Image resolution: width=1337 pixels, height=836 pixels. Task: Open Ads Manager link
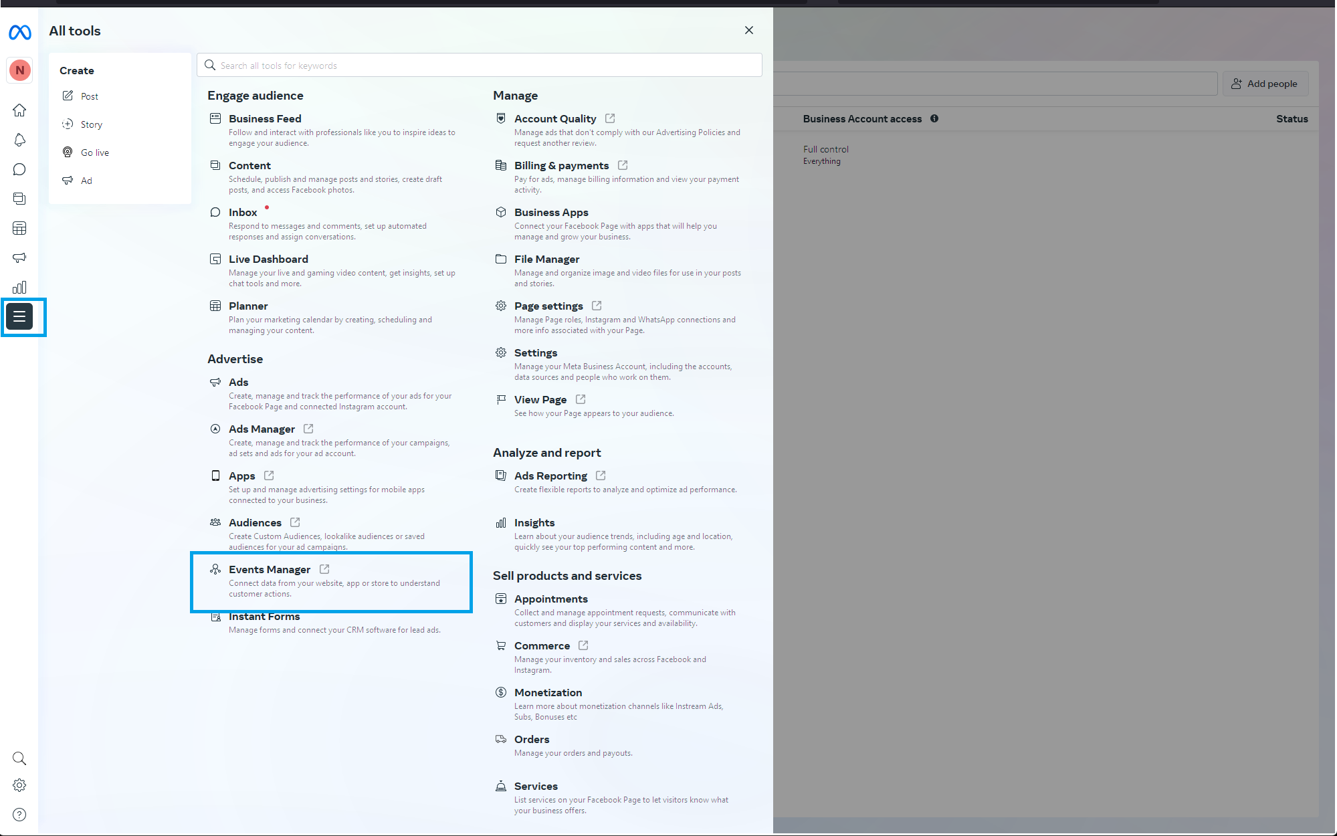[262, 429]
